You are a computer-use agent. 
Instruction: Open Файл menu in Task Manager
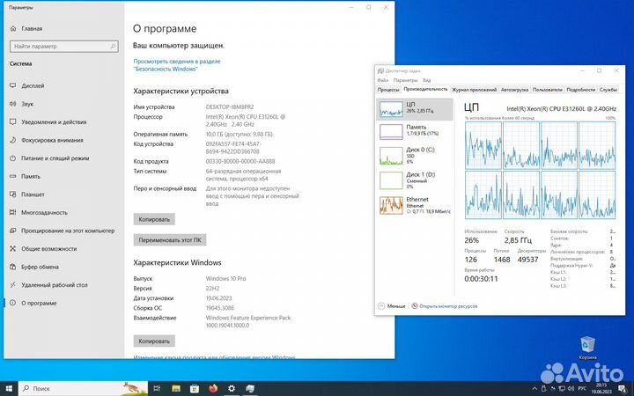[x=383, y=80]
